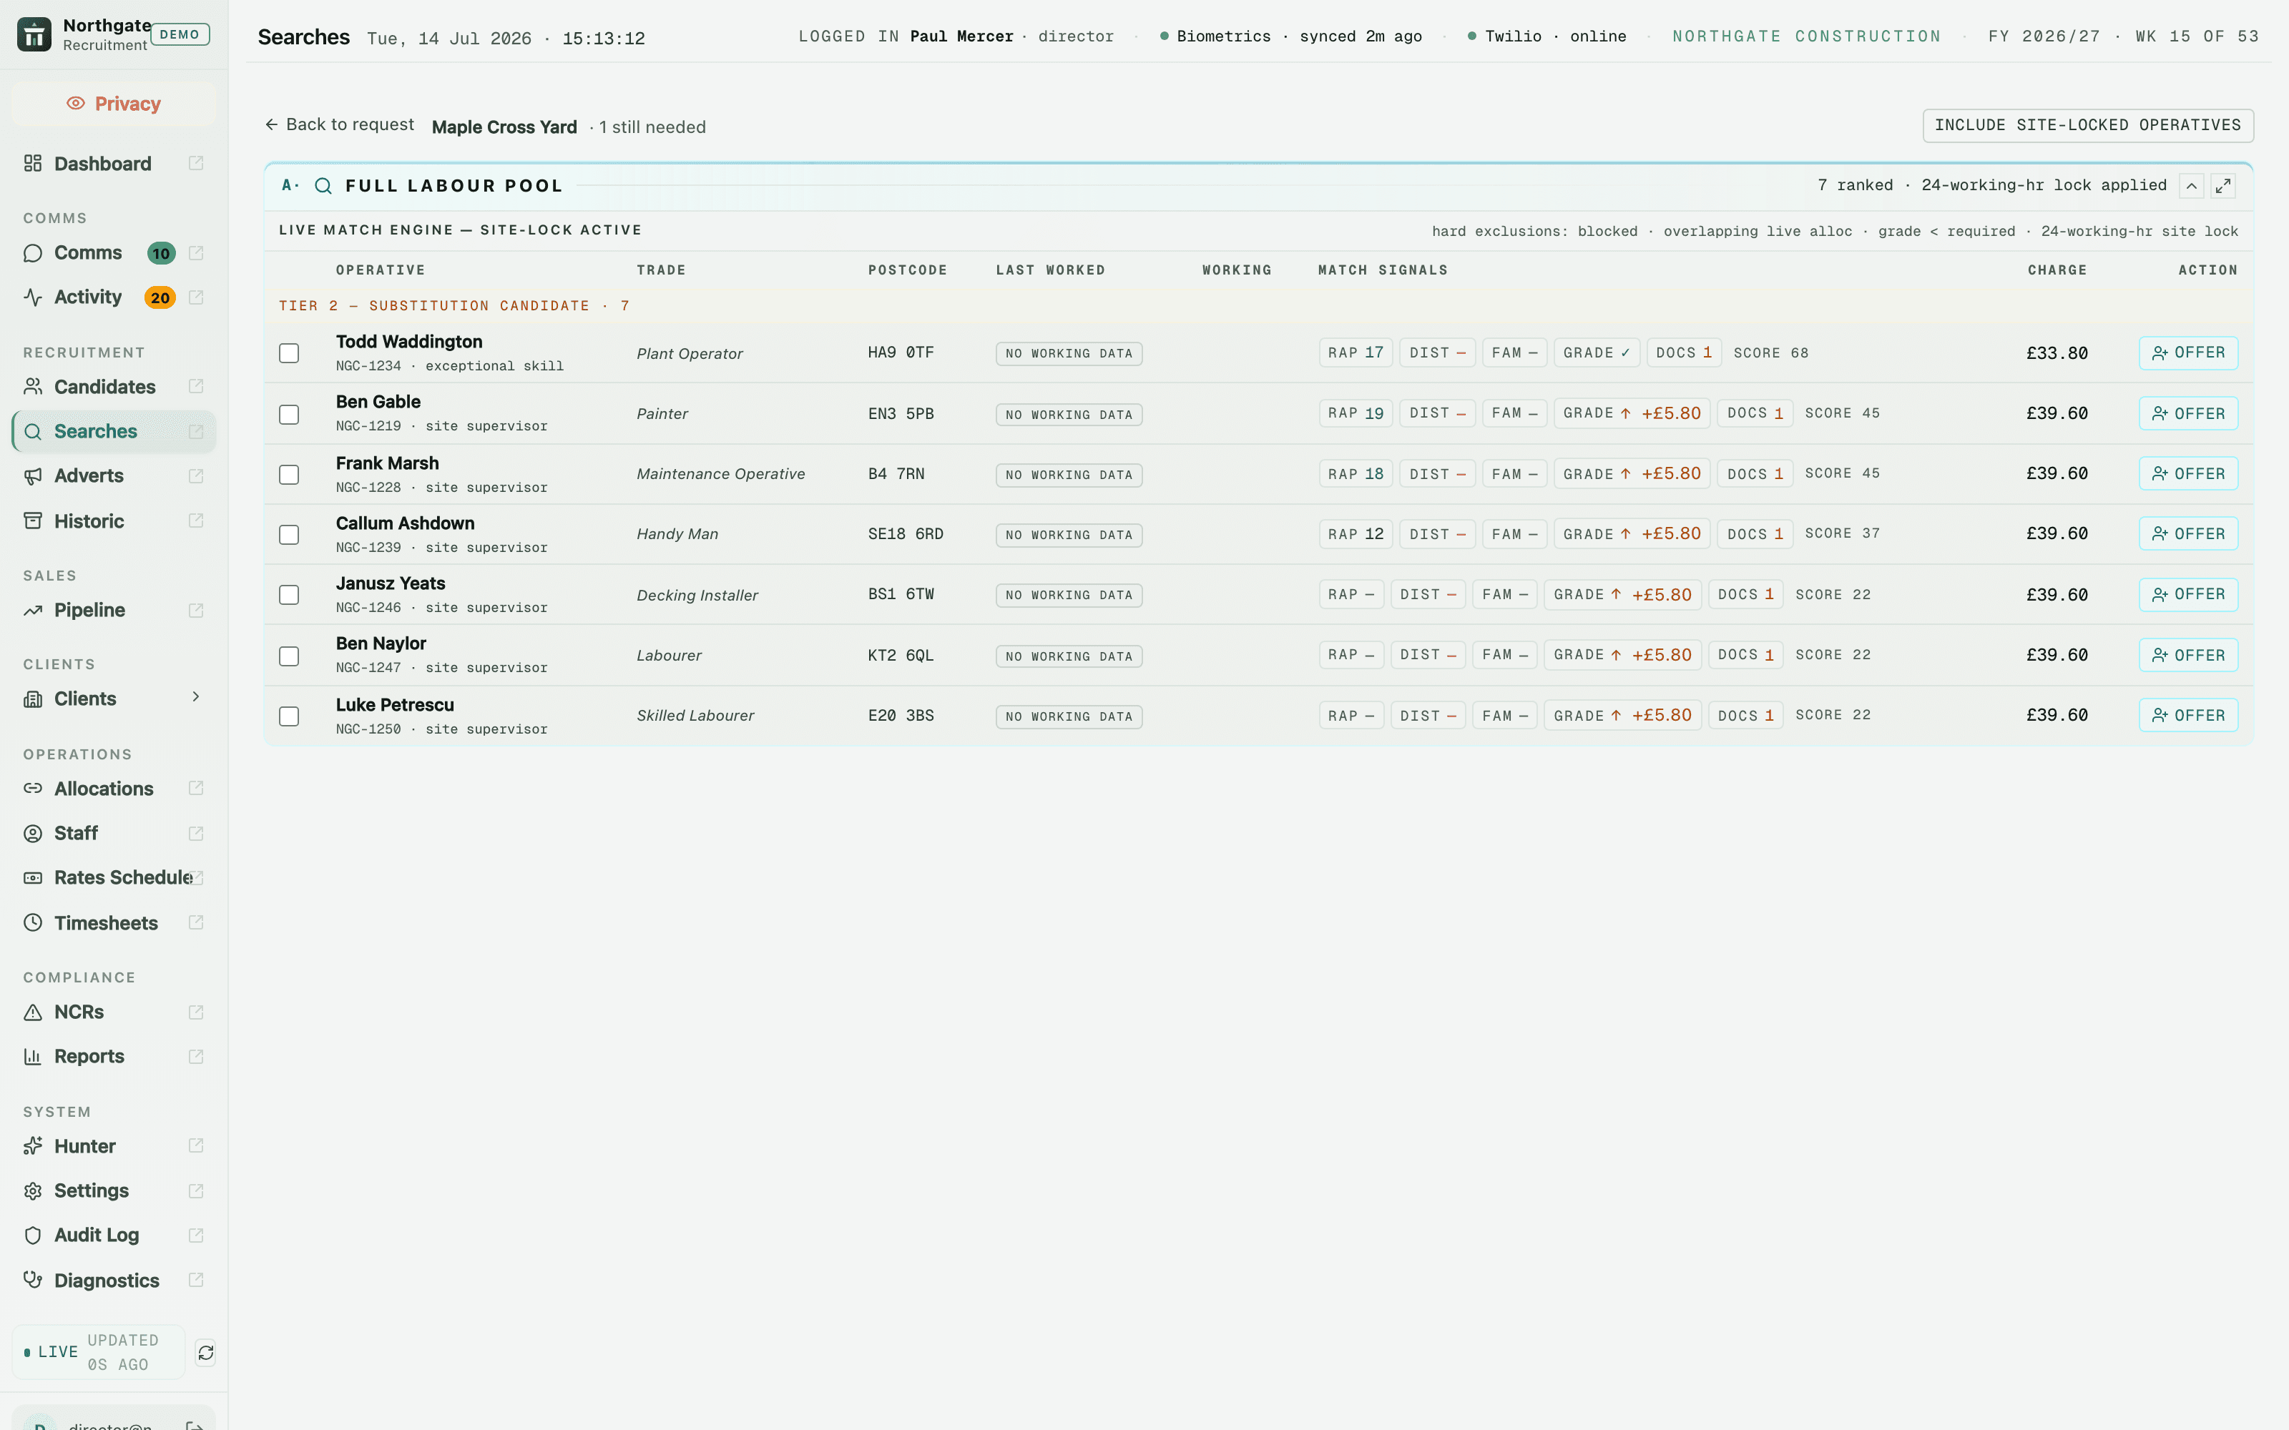Offer job to Luke Petrescu
This screenshot has width=2289, height=1430.
pos(2188,715)
